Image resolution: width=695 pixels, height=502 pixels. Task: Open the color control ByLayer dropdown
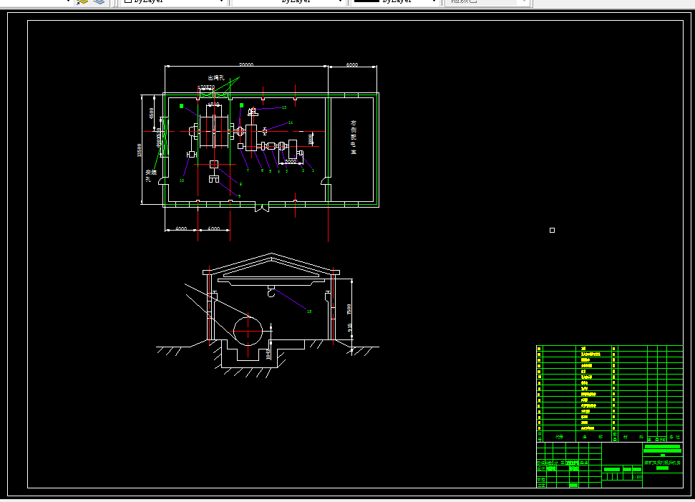pos(173,1)
